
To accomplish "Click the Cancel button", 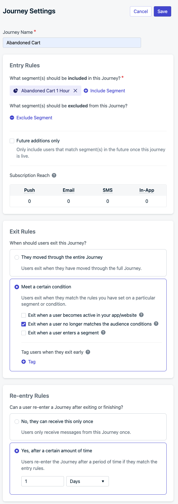I will [x=141, y=11].
